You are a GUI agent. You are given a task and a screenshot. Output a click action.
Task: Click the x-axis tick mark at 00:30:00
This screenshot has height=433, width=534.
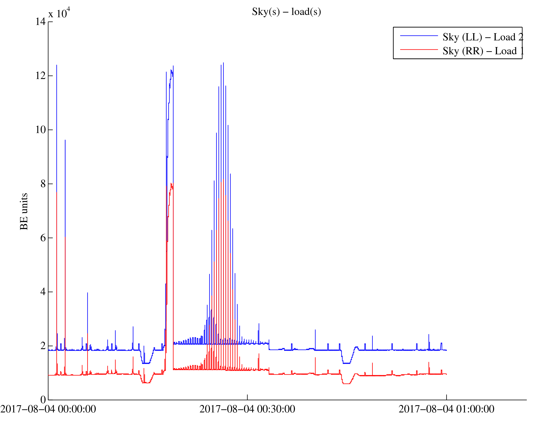[247, 397]
